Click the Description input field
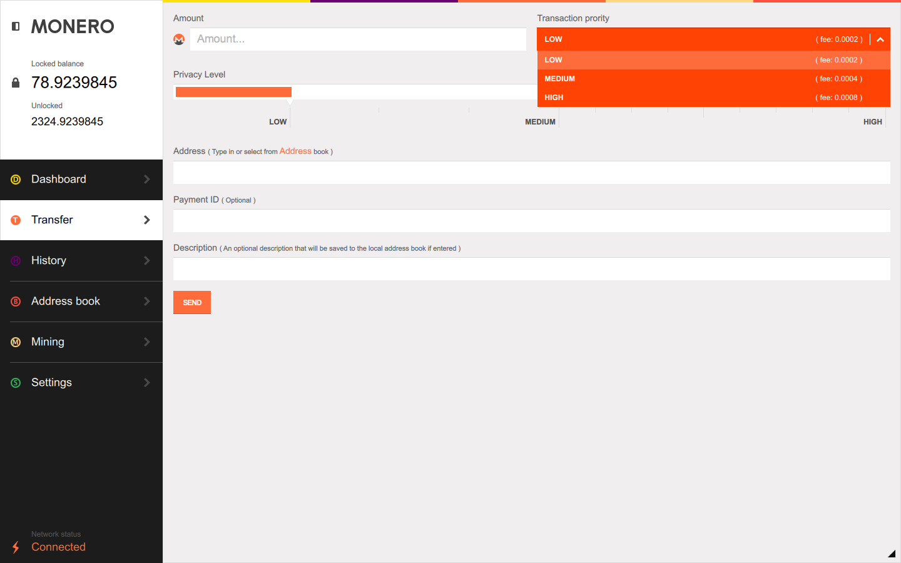 (x=532, y=269)
